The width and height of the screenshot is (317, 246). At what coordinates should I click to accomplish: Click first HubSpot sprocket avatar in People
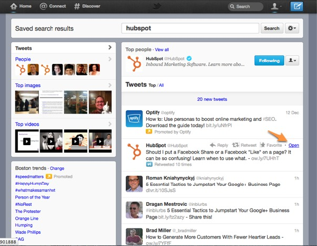[x=21, y=70]
